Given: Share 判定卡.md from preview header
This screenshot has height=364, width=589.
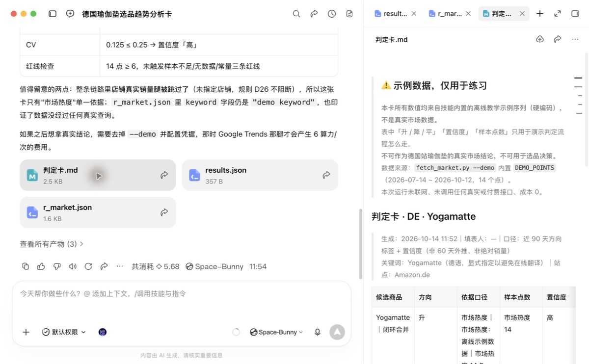Looking at the screenshot, I should (558, 39).
